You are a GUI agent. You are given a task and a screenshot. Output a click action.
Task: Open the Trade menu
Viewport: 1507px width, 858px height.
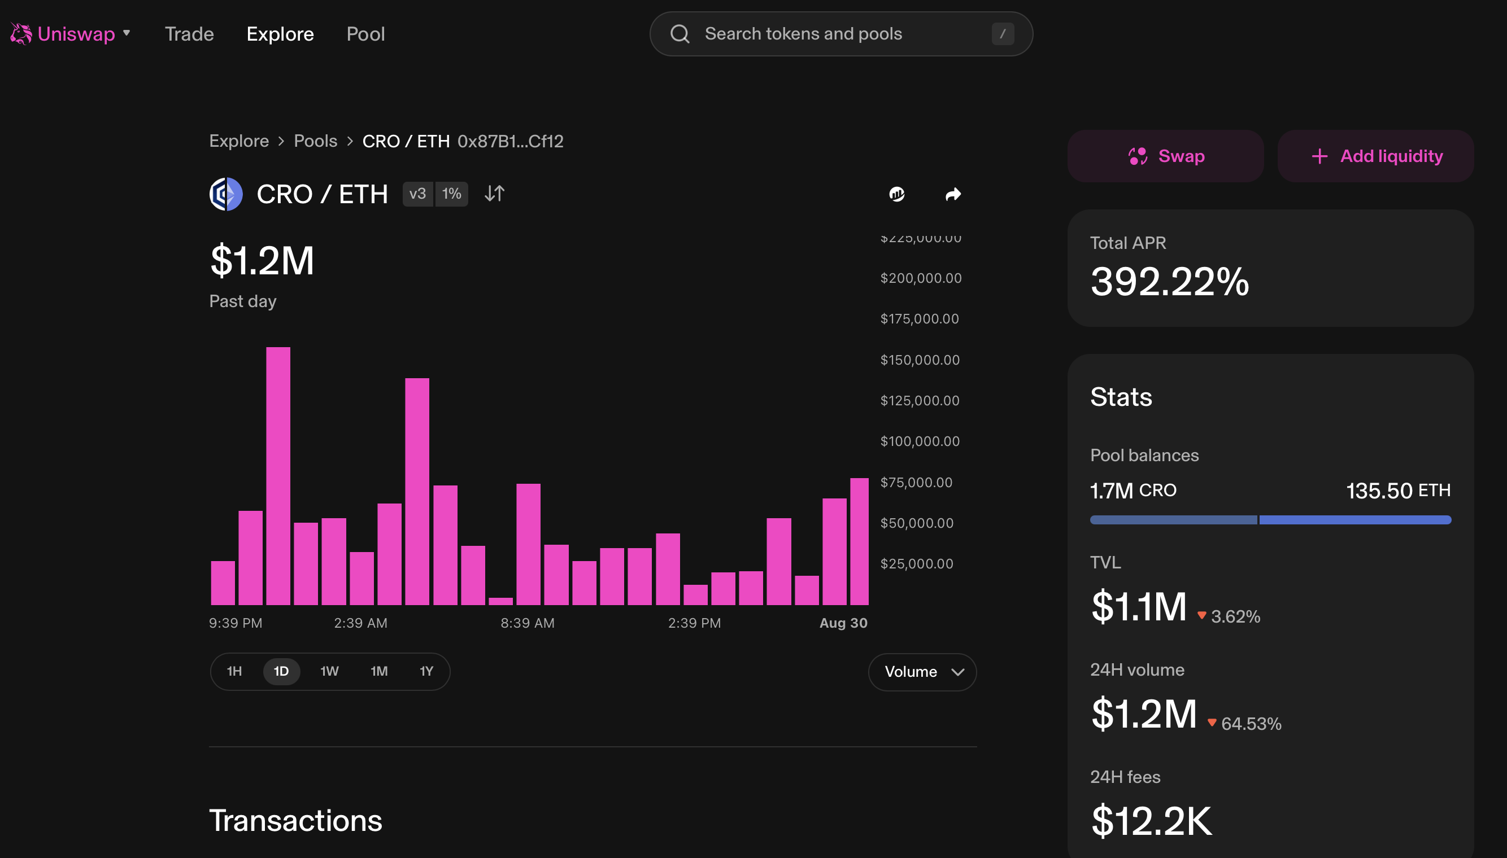tap(189, 34)
